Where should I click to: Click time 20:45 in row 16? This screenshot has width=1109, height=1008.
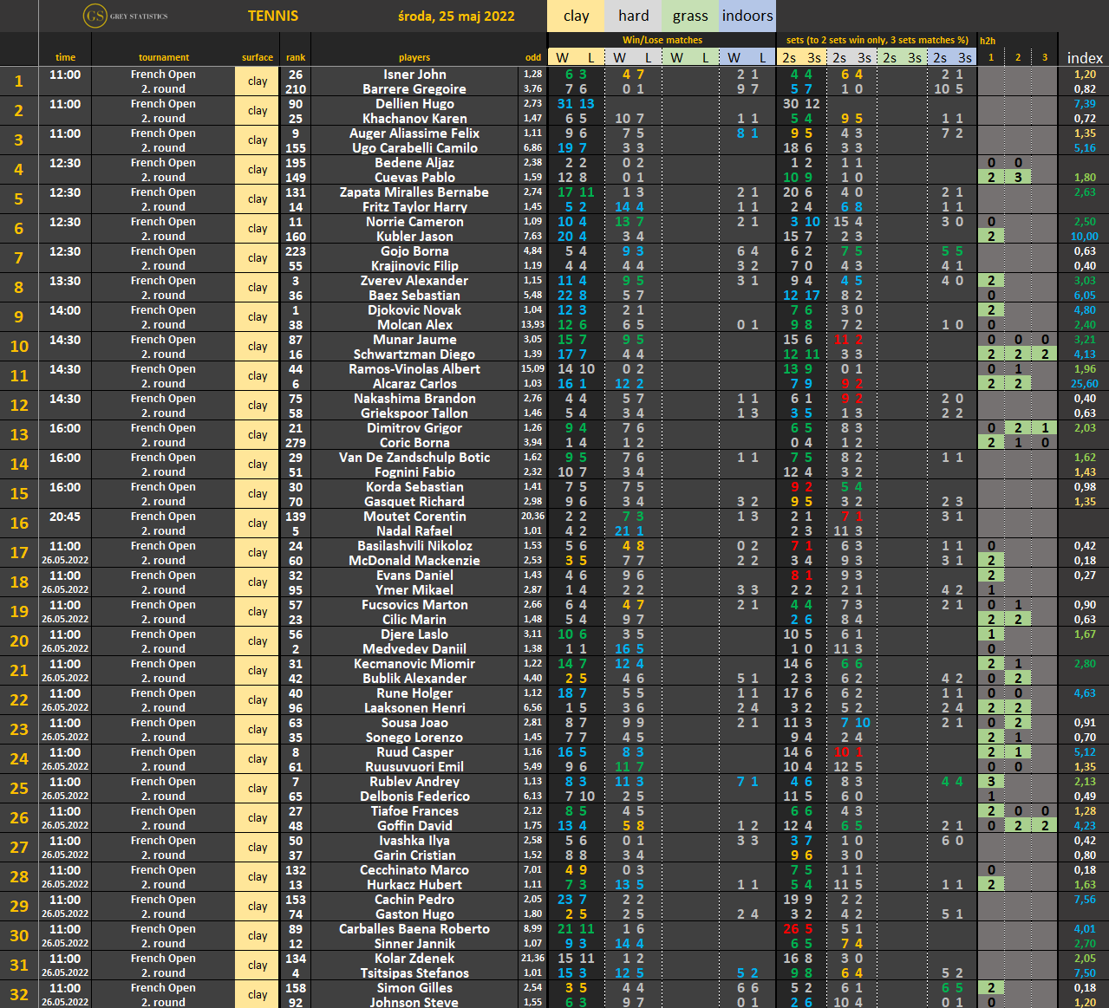65,517
